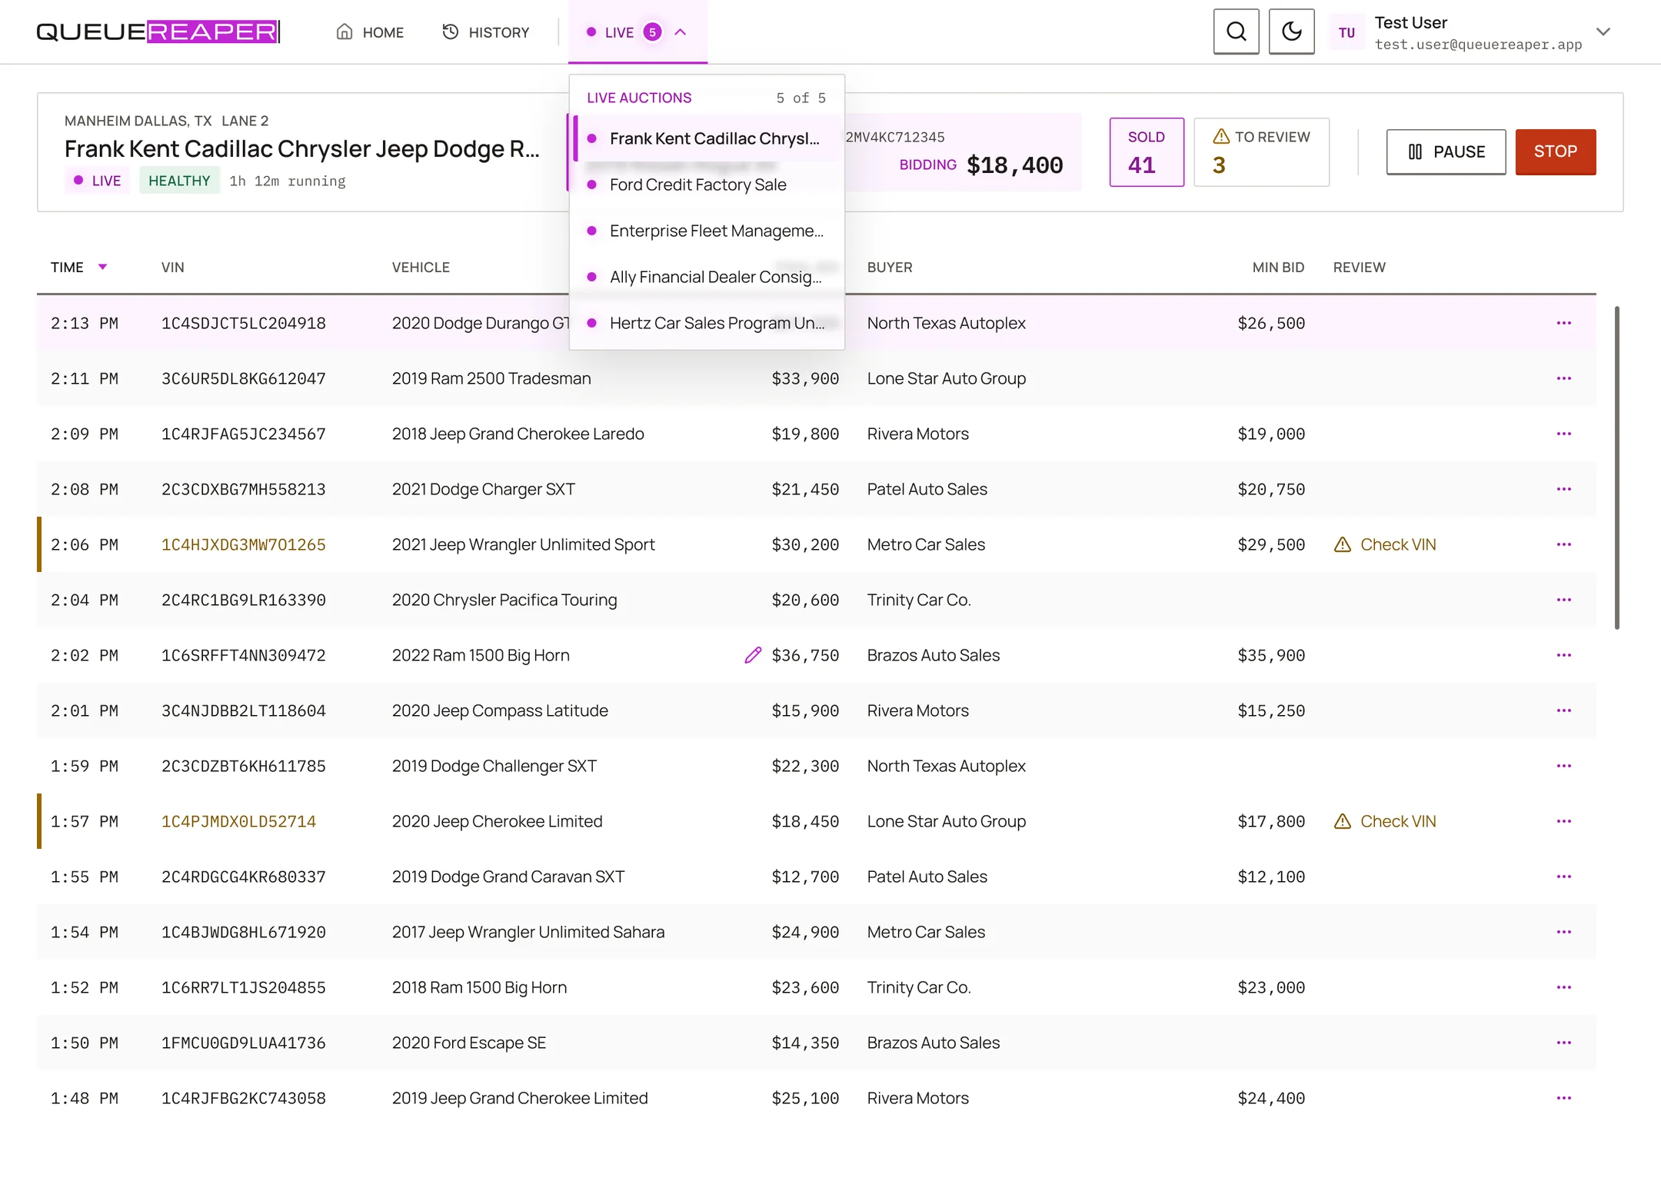
Task: Expand Test User account menu chevron
Action: pyautogui.click(x=1603, y=32)
